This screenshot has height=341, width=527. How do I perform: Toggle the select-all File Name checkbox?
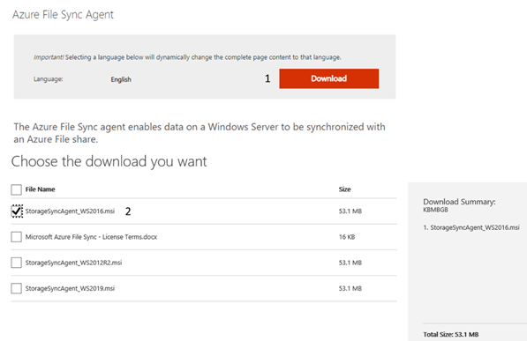[x=16, y=189]
